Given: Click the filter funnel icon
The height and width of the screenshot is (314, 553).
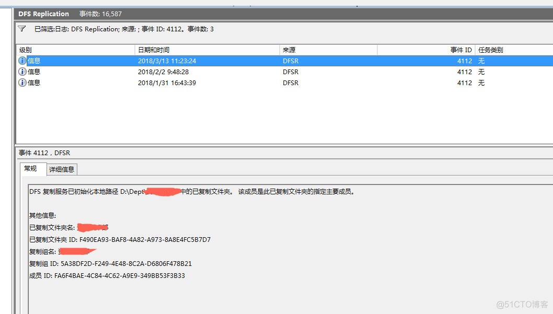Looking at the screenshot, I should coord(22,29).
